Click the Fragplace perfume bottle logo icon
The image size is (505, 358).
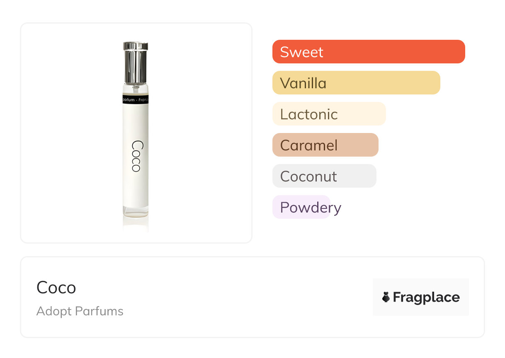(386, 297)
